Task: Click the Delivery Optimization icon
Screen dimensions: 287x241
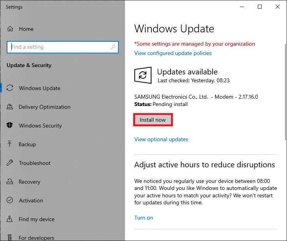Action: (10, 107)
